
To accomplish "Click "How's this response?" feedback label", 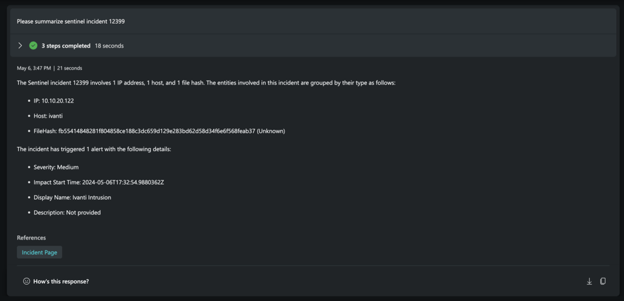I will [61, 282].
